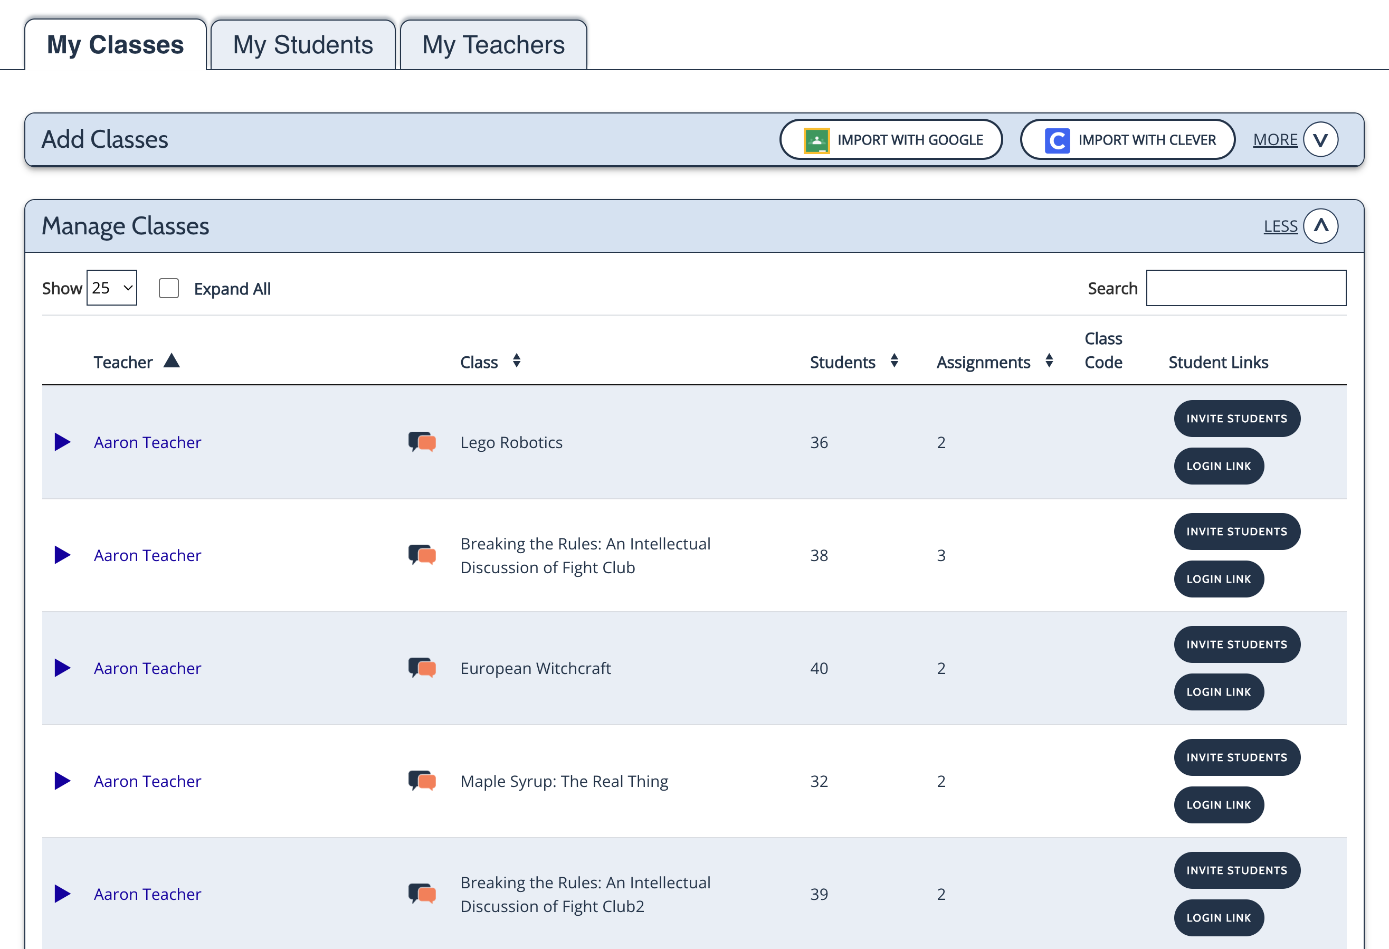Get login link for 38-student Fight Club class
Viewport: 1389px width, 949px height.
click(x=1219, y=579)
